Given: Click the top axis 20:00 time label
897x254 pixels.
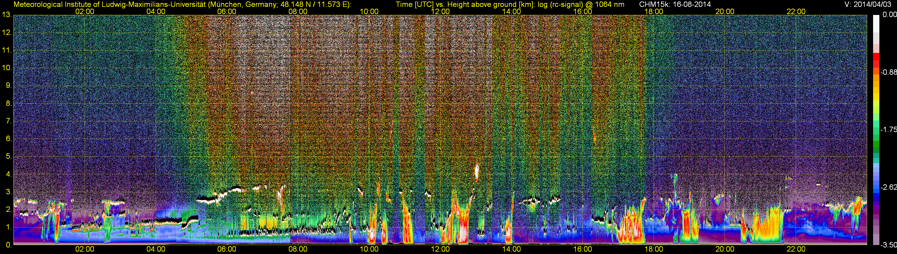Looking at the screenshot, I should 725,11.
